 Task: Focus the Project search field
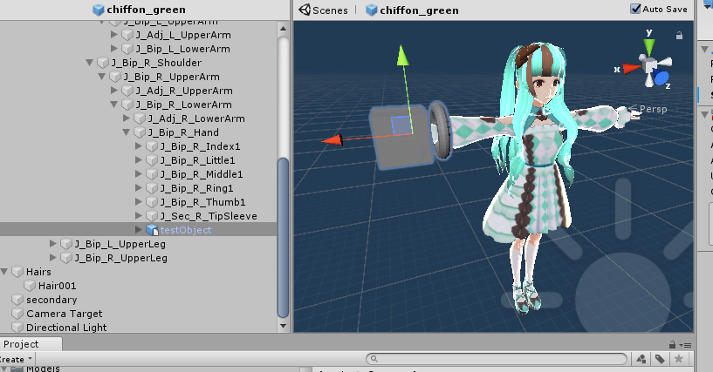[497, 359]
